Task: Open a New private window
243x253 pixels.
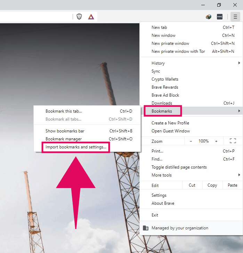Action: click(x=191, y=43)
